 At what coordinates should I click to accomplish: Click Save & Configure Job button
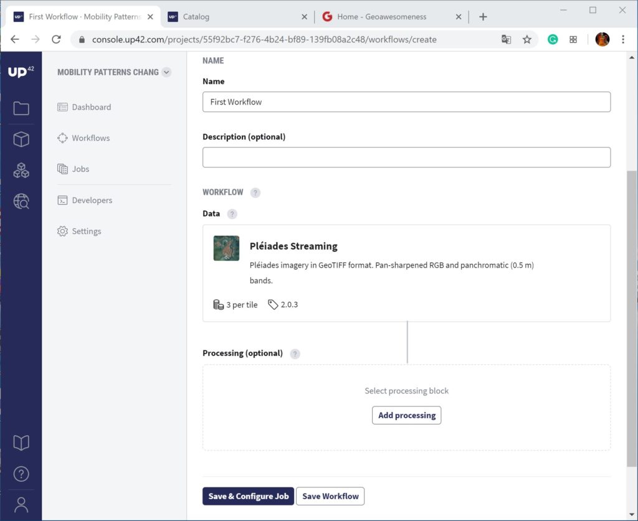point(248,496)
